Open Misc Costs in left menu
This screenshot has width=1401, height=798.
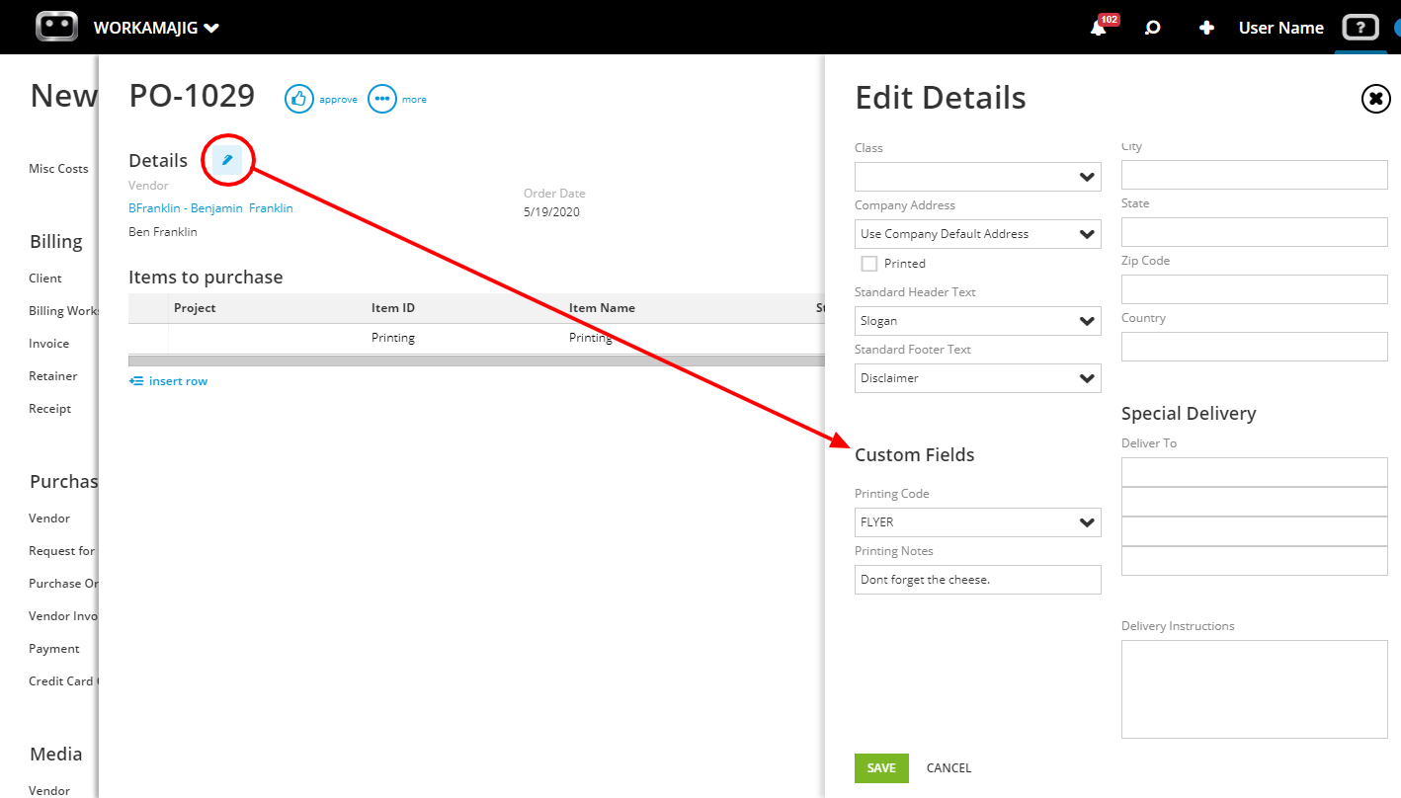point(58,169)
